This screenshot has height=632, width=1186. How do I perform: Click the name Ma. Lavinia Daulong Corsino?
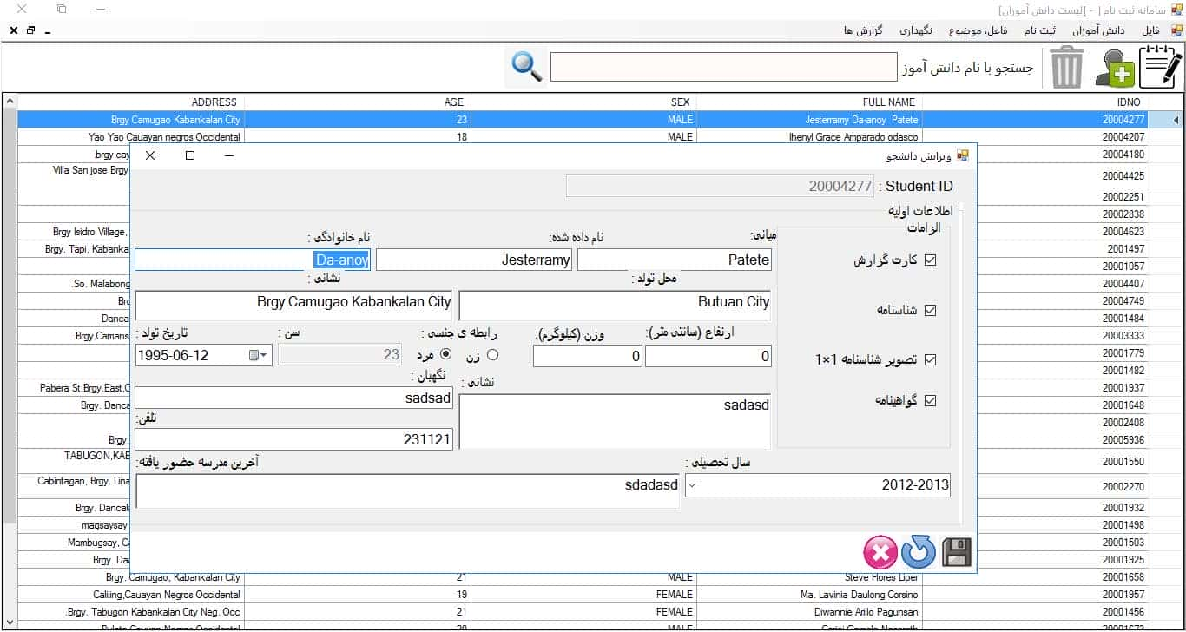coord(860,595)
